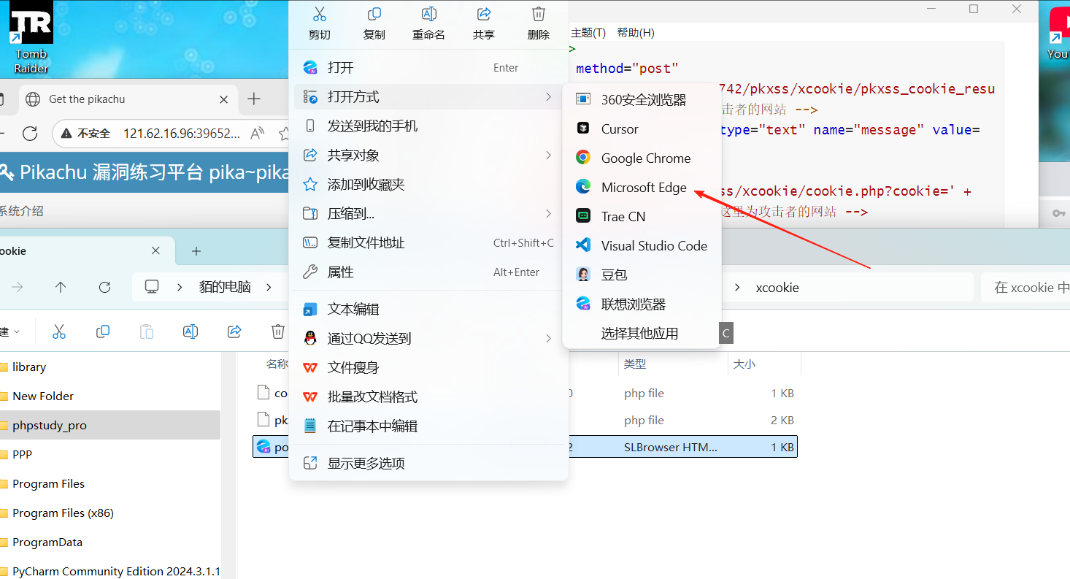The image size is (1070, 579).
Task: Click Explorer toolbar rename icon
Action: pos(190,331)
